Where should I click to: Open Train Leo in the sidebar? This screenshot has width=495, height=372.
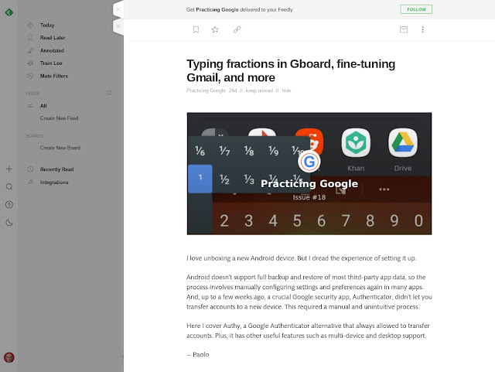[x=51, y=63]
